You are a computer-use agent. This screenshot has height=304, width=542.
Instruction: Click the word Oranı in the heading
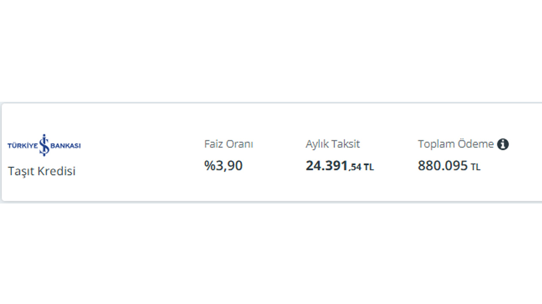point(240,144)
